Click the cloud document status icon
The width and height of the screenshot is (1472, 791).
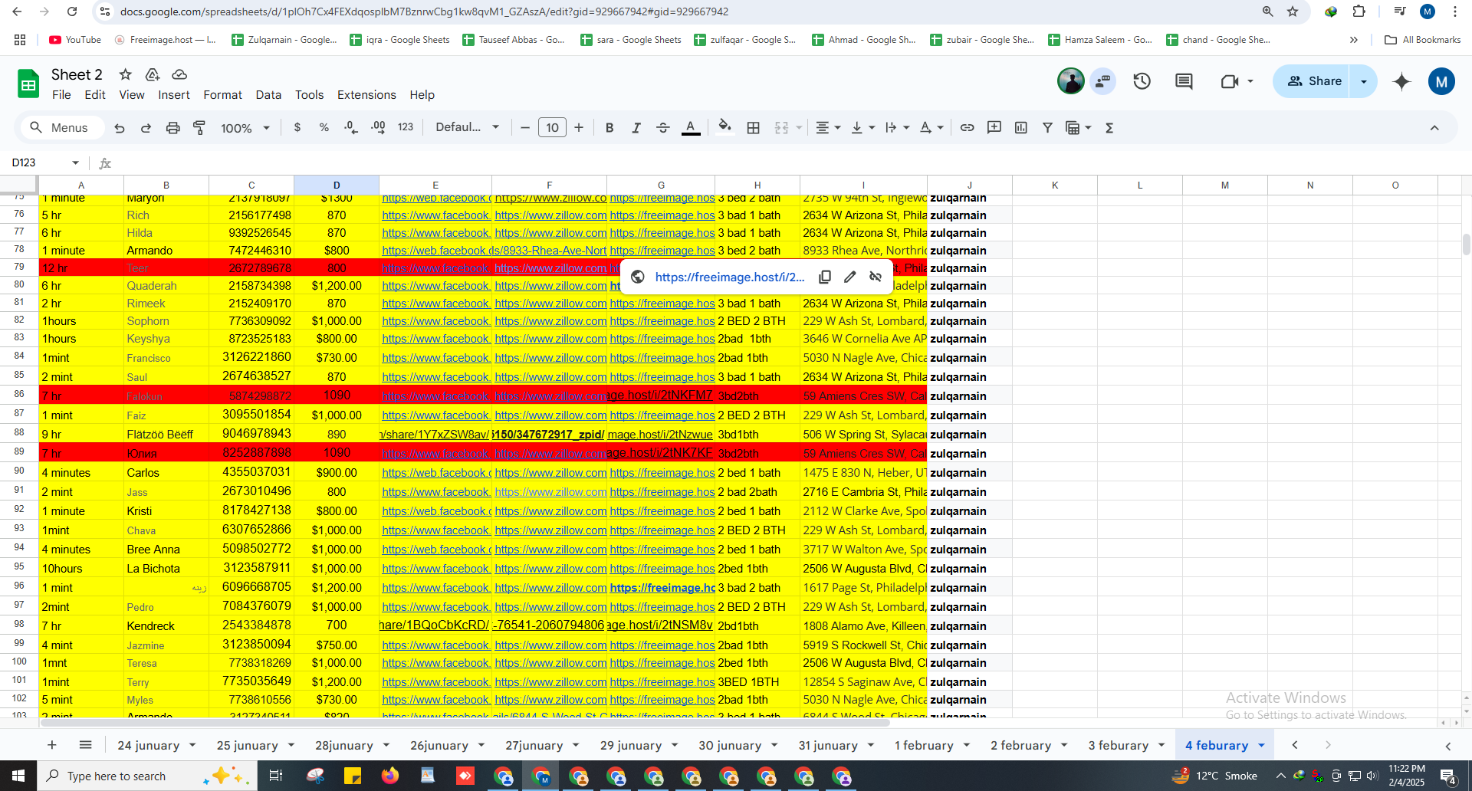[179, 74]
